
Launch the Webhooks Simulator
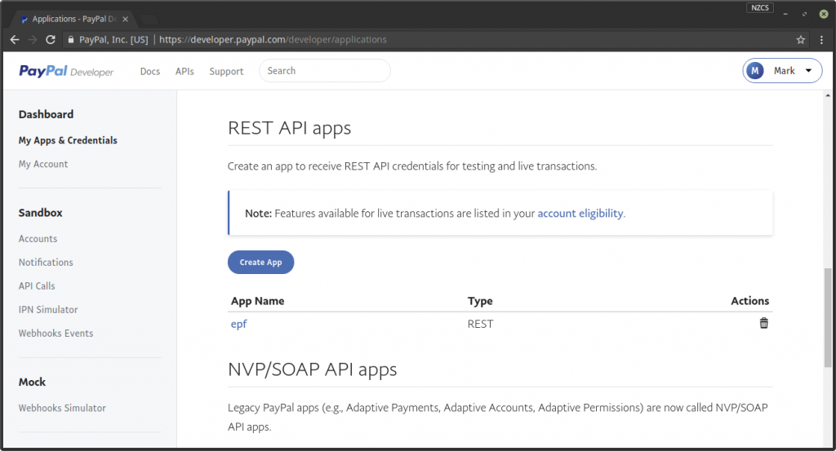[62, 408]
